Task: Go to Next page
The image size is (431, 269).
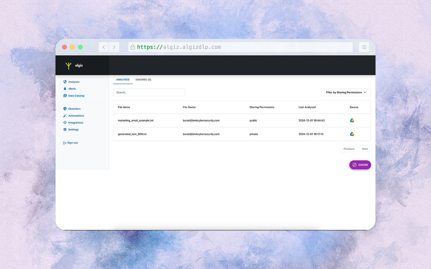Action: (365, 149)
